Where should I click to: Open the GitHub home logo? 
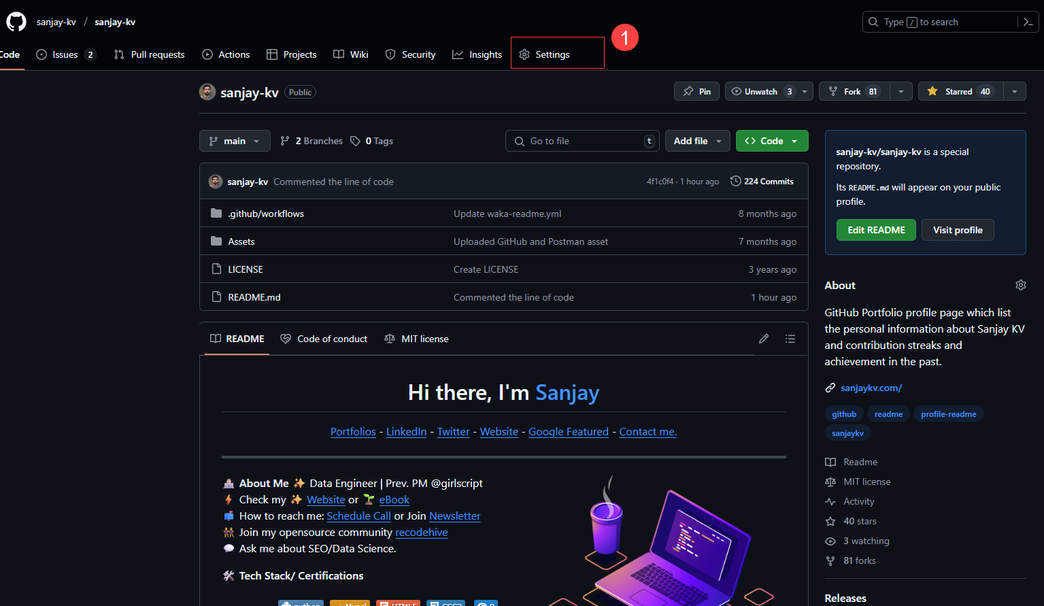click(x=16, y=22)
